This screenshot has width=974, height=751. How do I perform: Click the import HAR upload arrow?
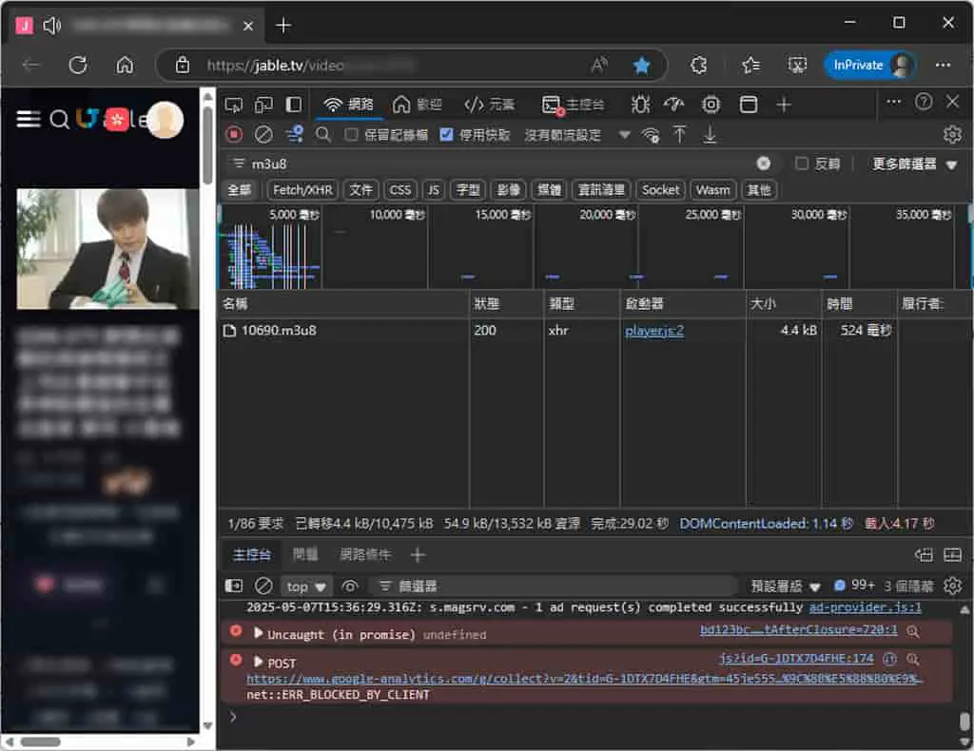click(x=679, y=135)
